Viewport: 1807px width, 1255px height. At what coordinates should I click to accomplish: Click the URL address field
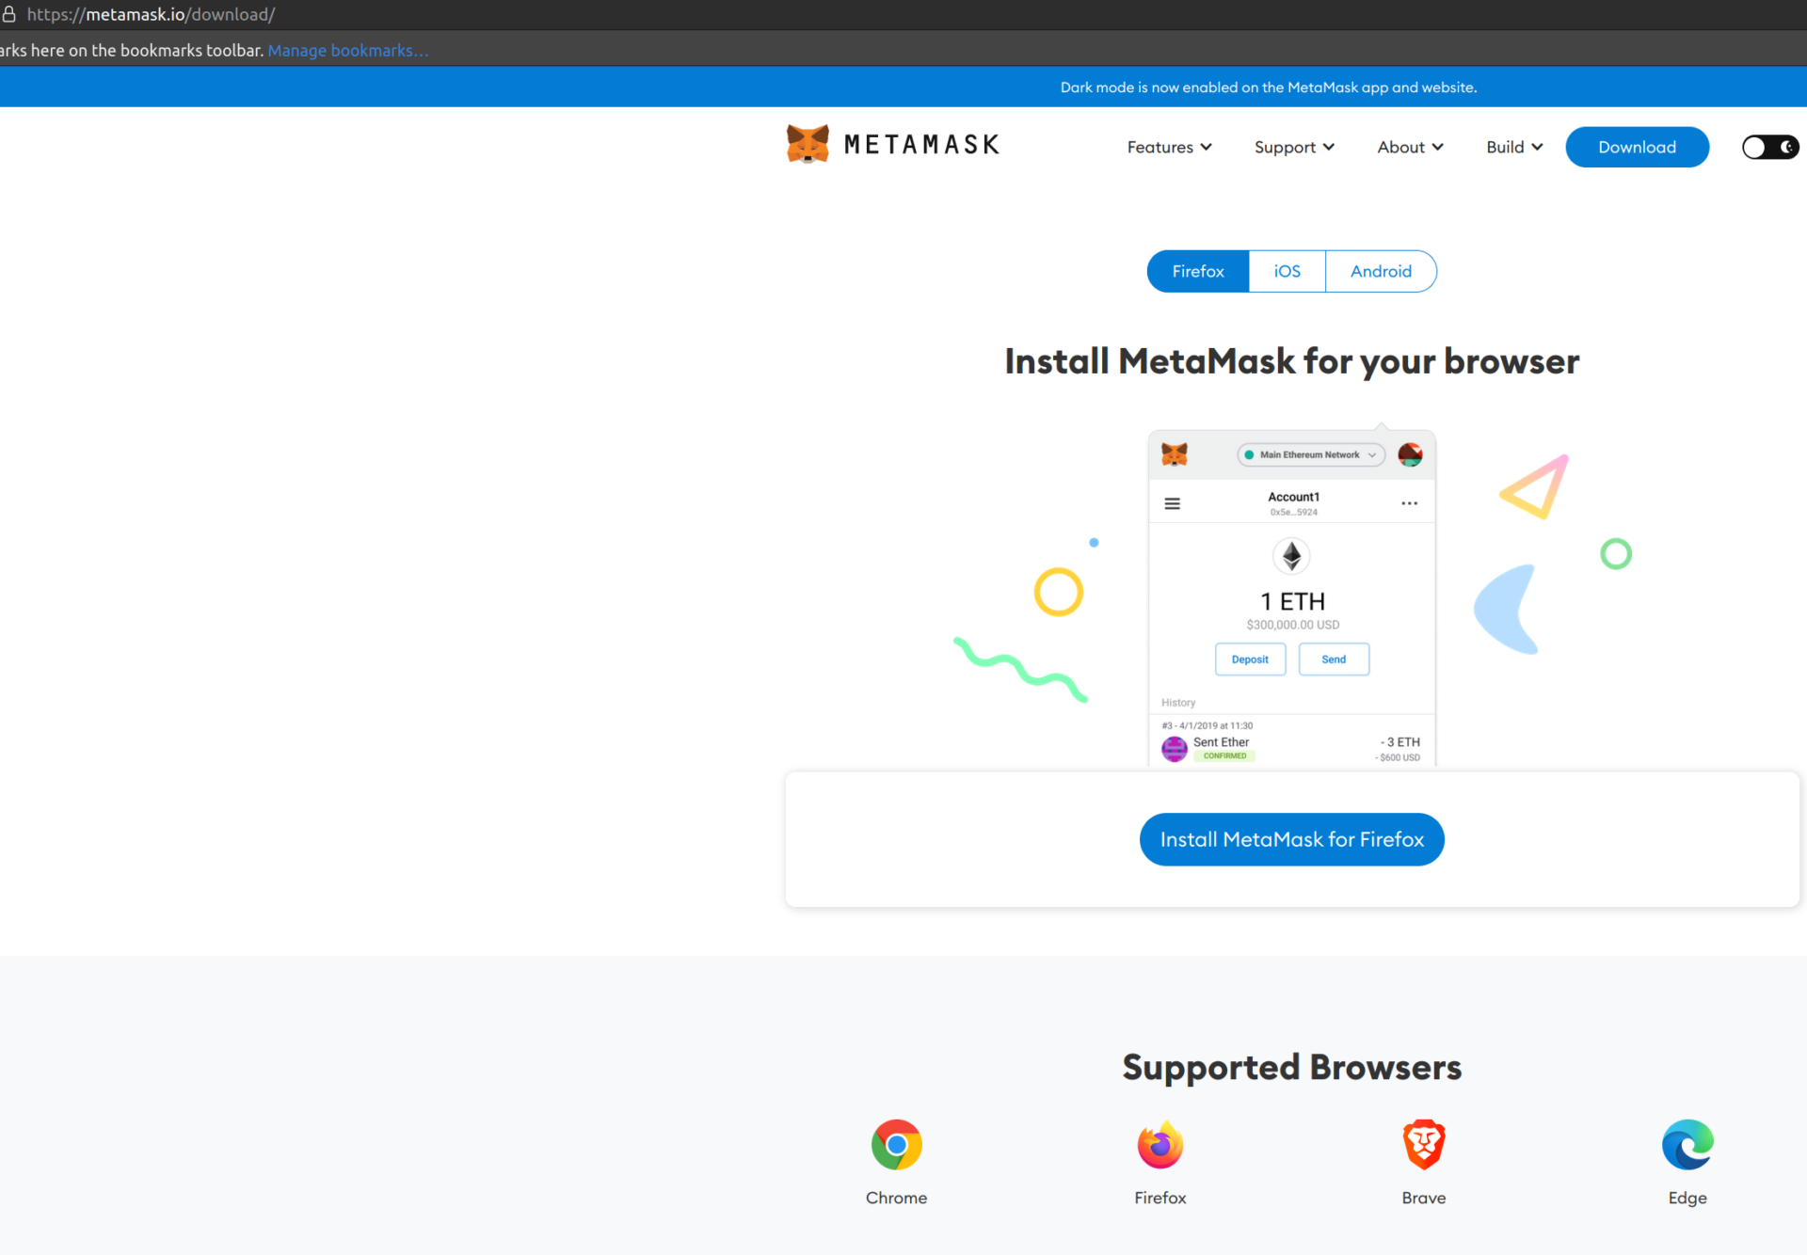pyautogui.click(x=151, y=14)
